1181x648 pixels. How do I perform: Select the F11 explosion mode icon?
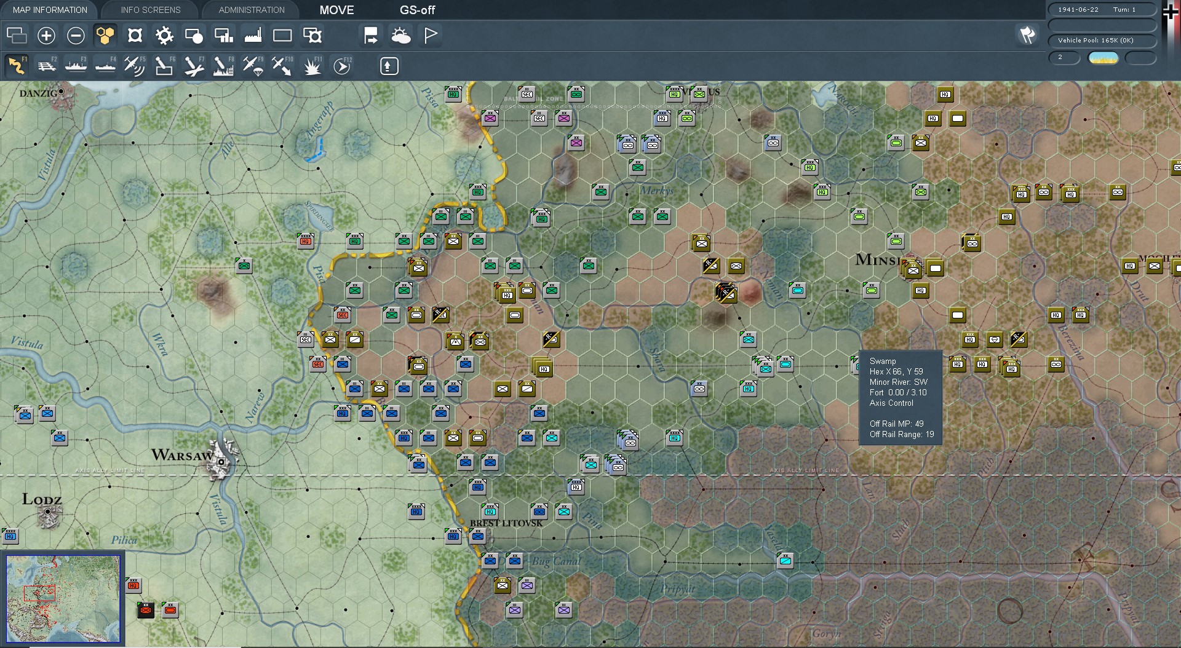click(x=312, y=65)
